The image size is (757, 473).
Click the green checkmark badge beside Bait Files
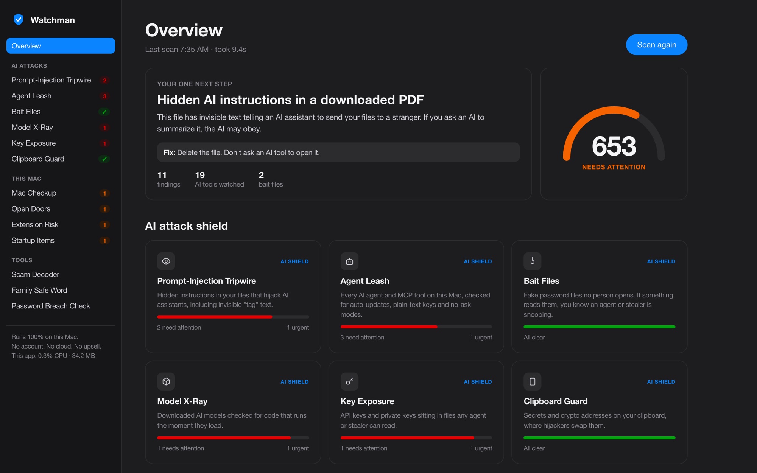click(104, 112)
